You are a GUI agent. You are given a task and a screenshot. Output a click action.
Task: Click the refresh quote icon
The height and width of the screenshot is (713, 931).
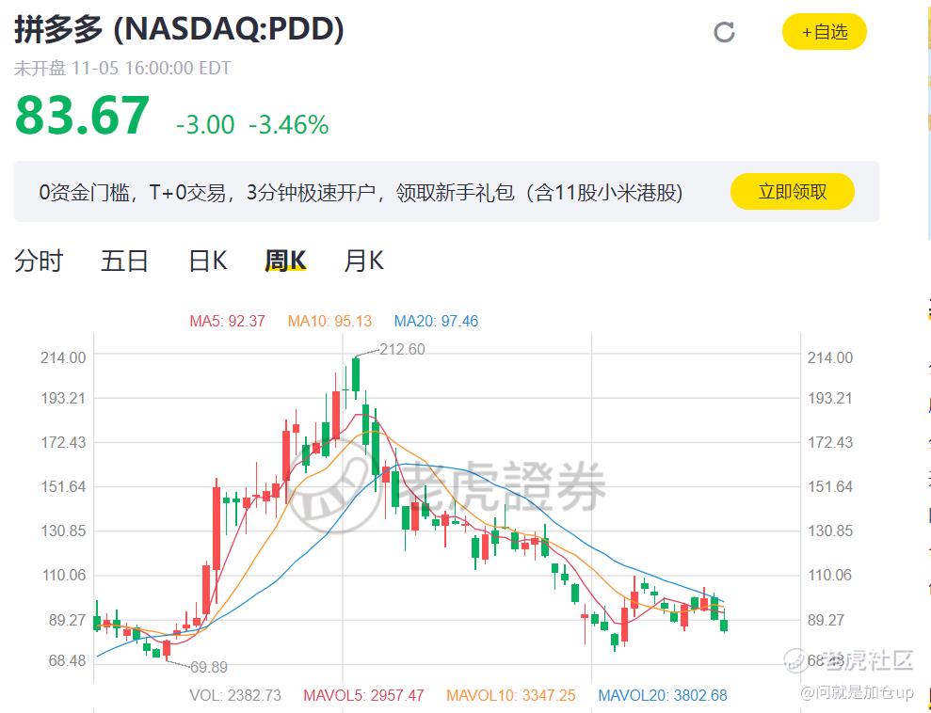724,31
